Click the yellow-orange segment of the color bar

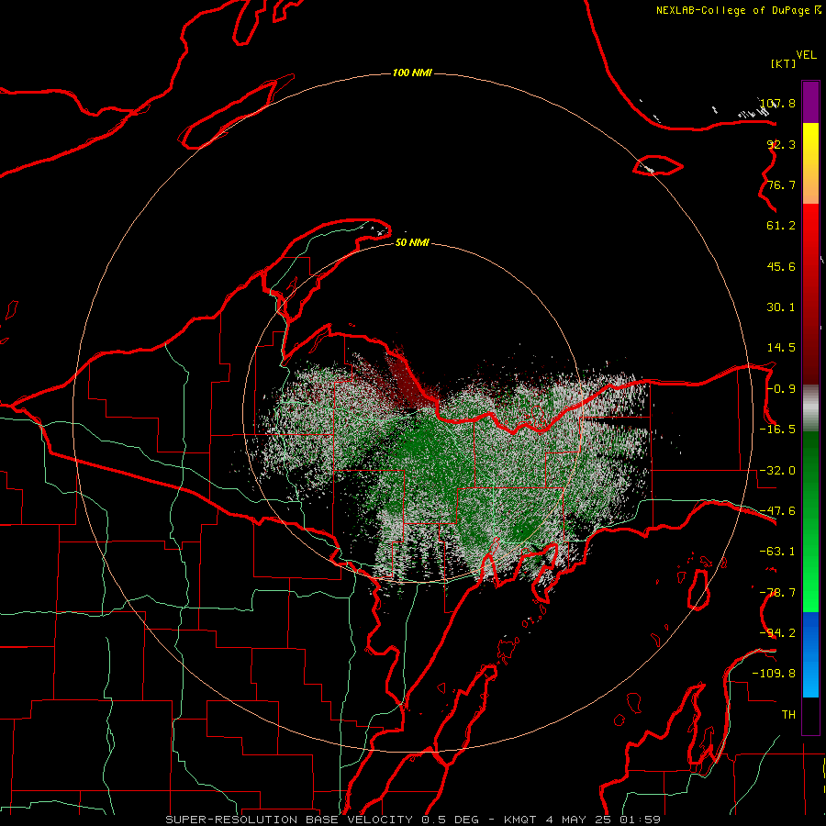point(810,163)
